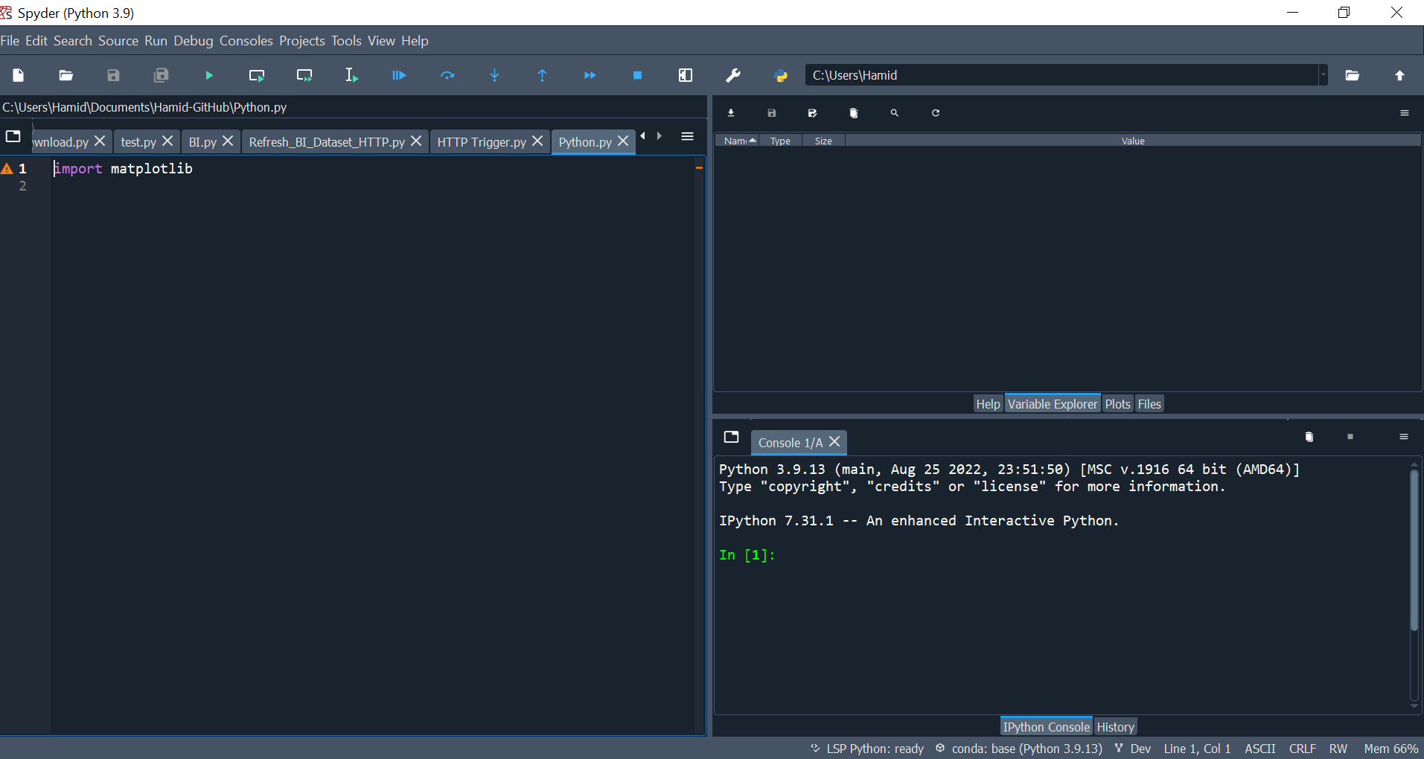
Task: Run cell and advance toolbar icon
Action: 304,75
